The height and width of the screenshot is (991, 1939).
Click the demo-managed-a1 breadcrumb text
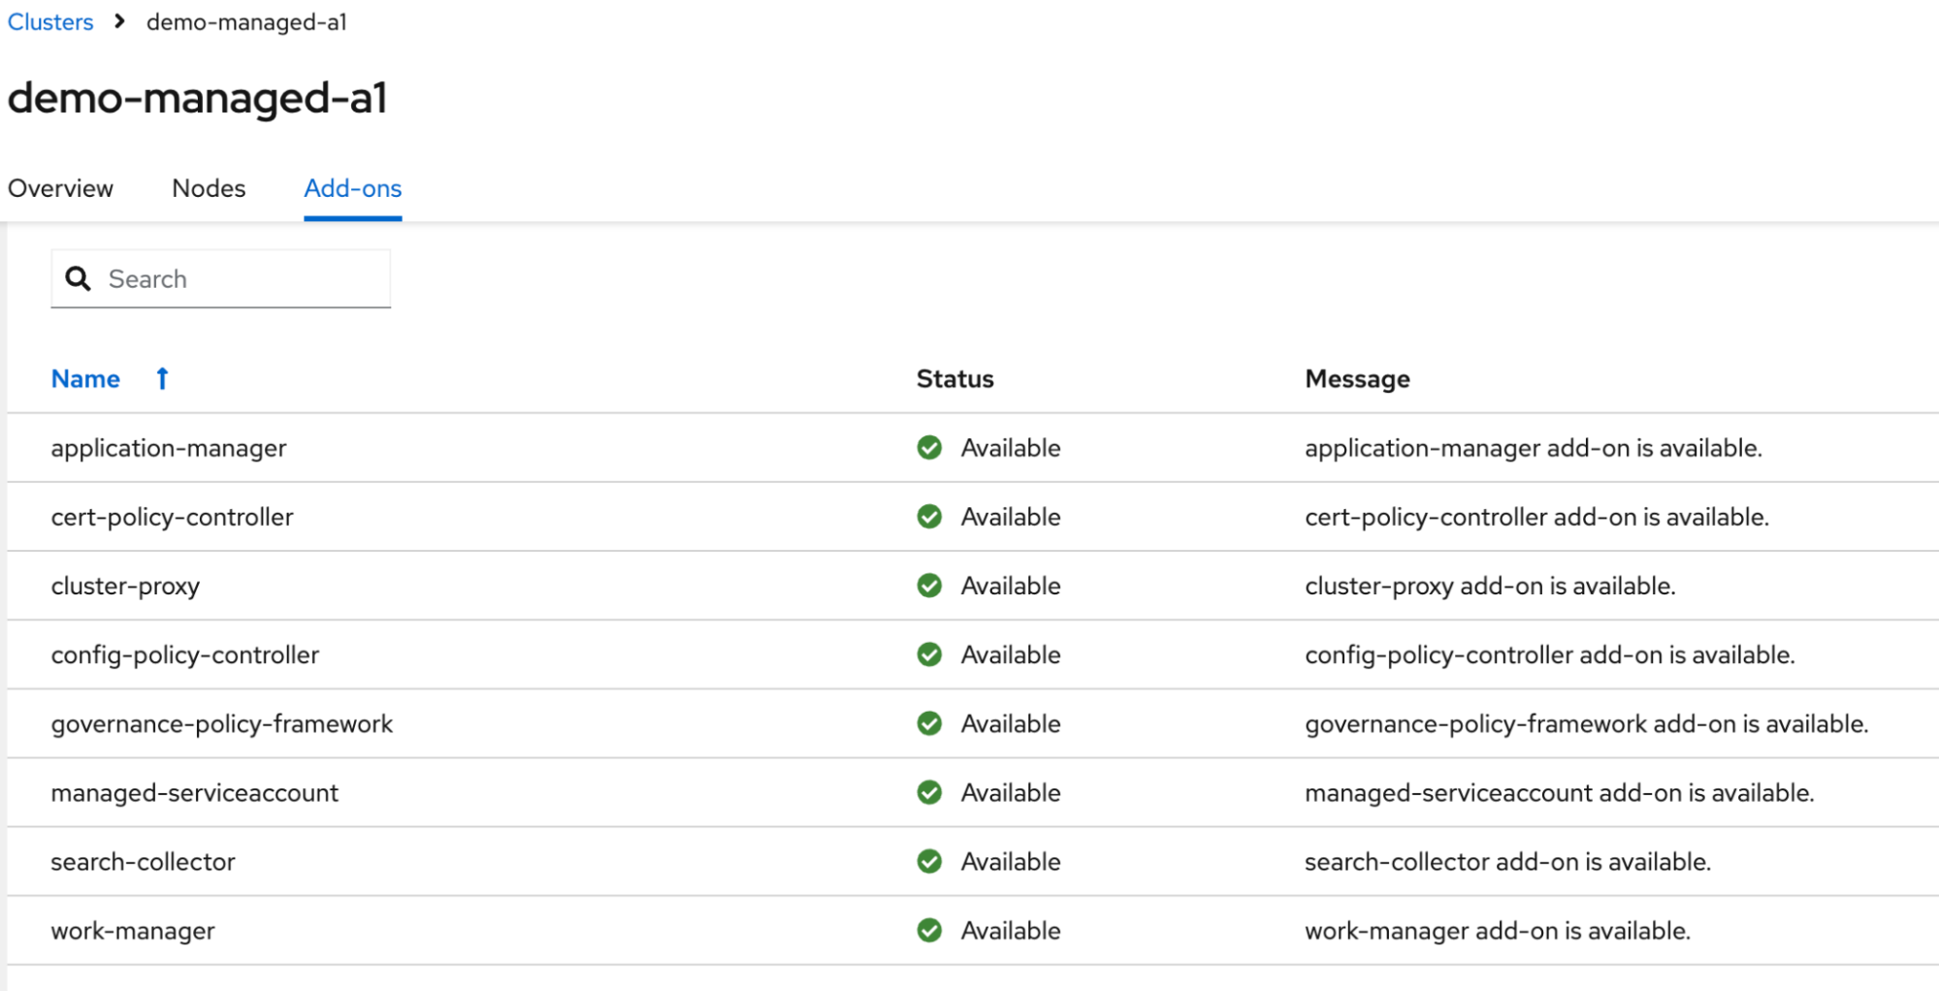pos(246,21)
